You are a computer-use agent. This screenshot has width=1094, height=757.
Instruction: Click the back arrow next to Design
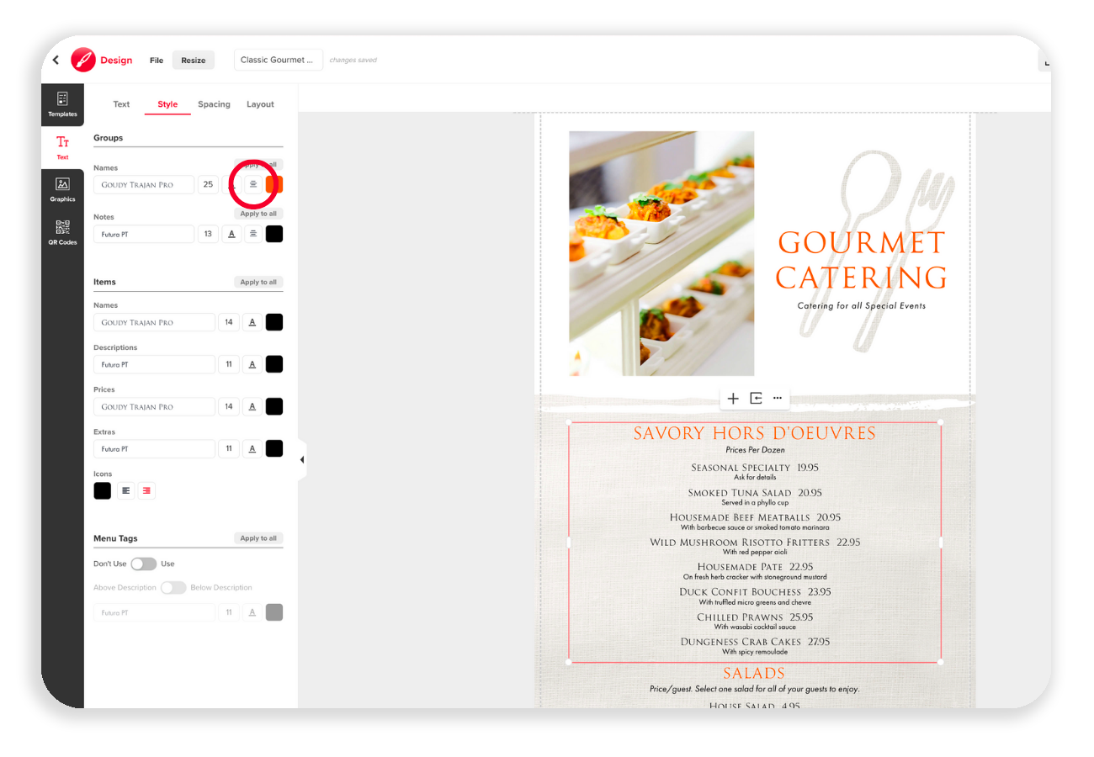point(56,60)
